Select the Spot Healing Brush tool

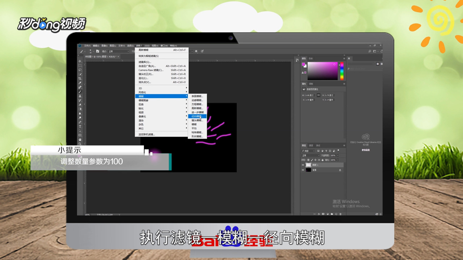(x=80, y=87)
